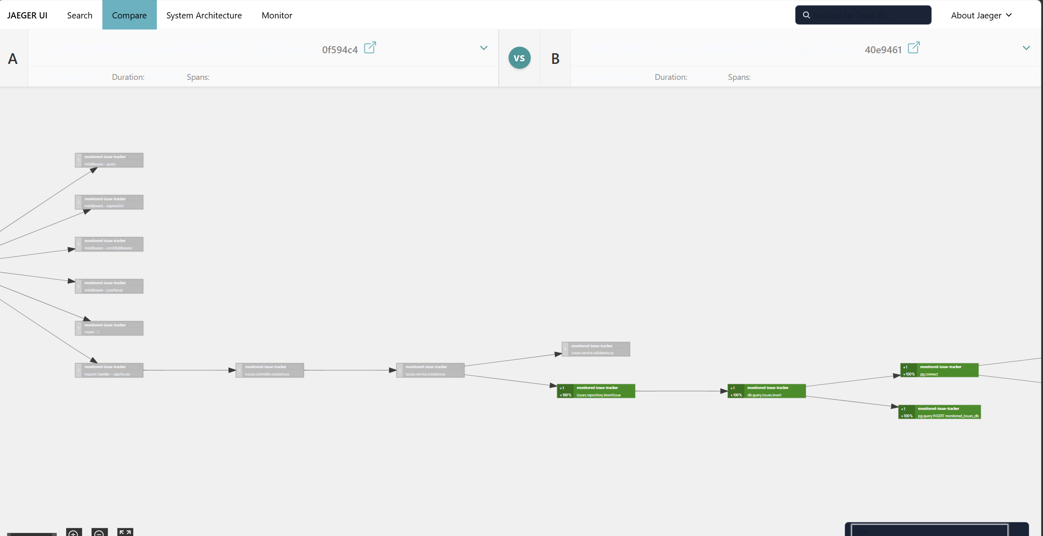The height and width of the screenshot is (536, 1043).
Task: Click the zoom out graph button
Action: 99,533
